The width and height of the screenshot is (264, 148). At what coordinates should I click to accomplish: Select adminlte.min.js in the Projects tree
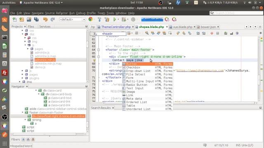click(45, 60)
